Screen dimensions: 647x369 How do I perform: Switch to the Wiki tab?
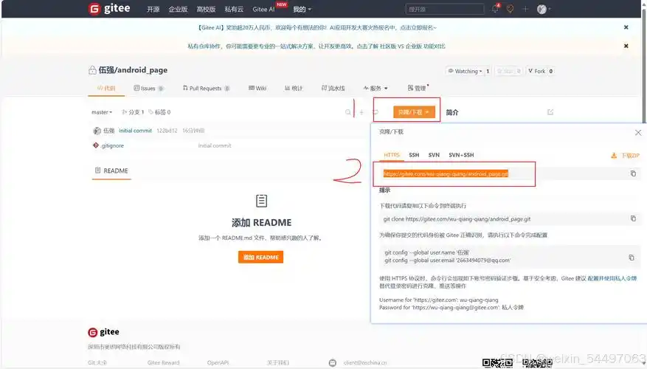[x=257, y=88]
